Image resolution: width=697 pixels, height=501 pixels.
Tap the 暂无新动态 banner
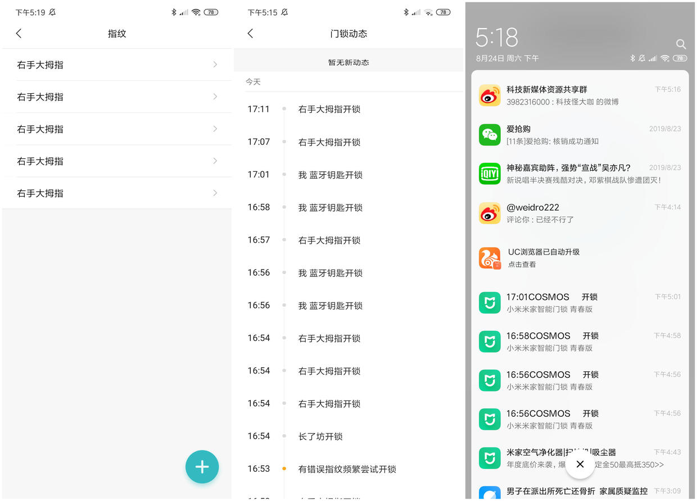(x=348, y=62)
